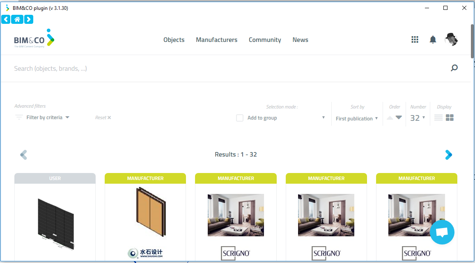Go to previous results page arrow
This screenshot has width=475, height=263.
coord(24,155)
